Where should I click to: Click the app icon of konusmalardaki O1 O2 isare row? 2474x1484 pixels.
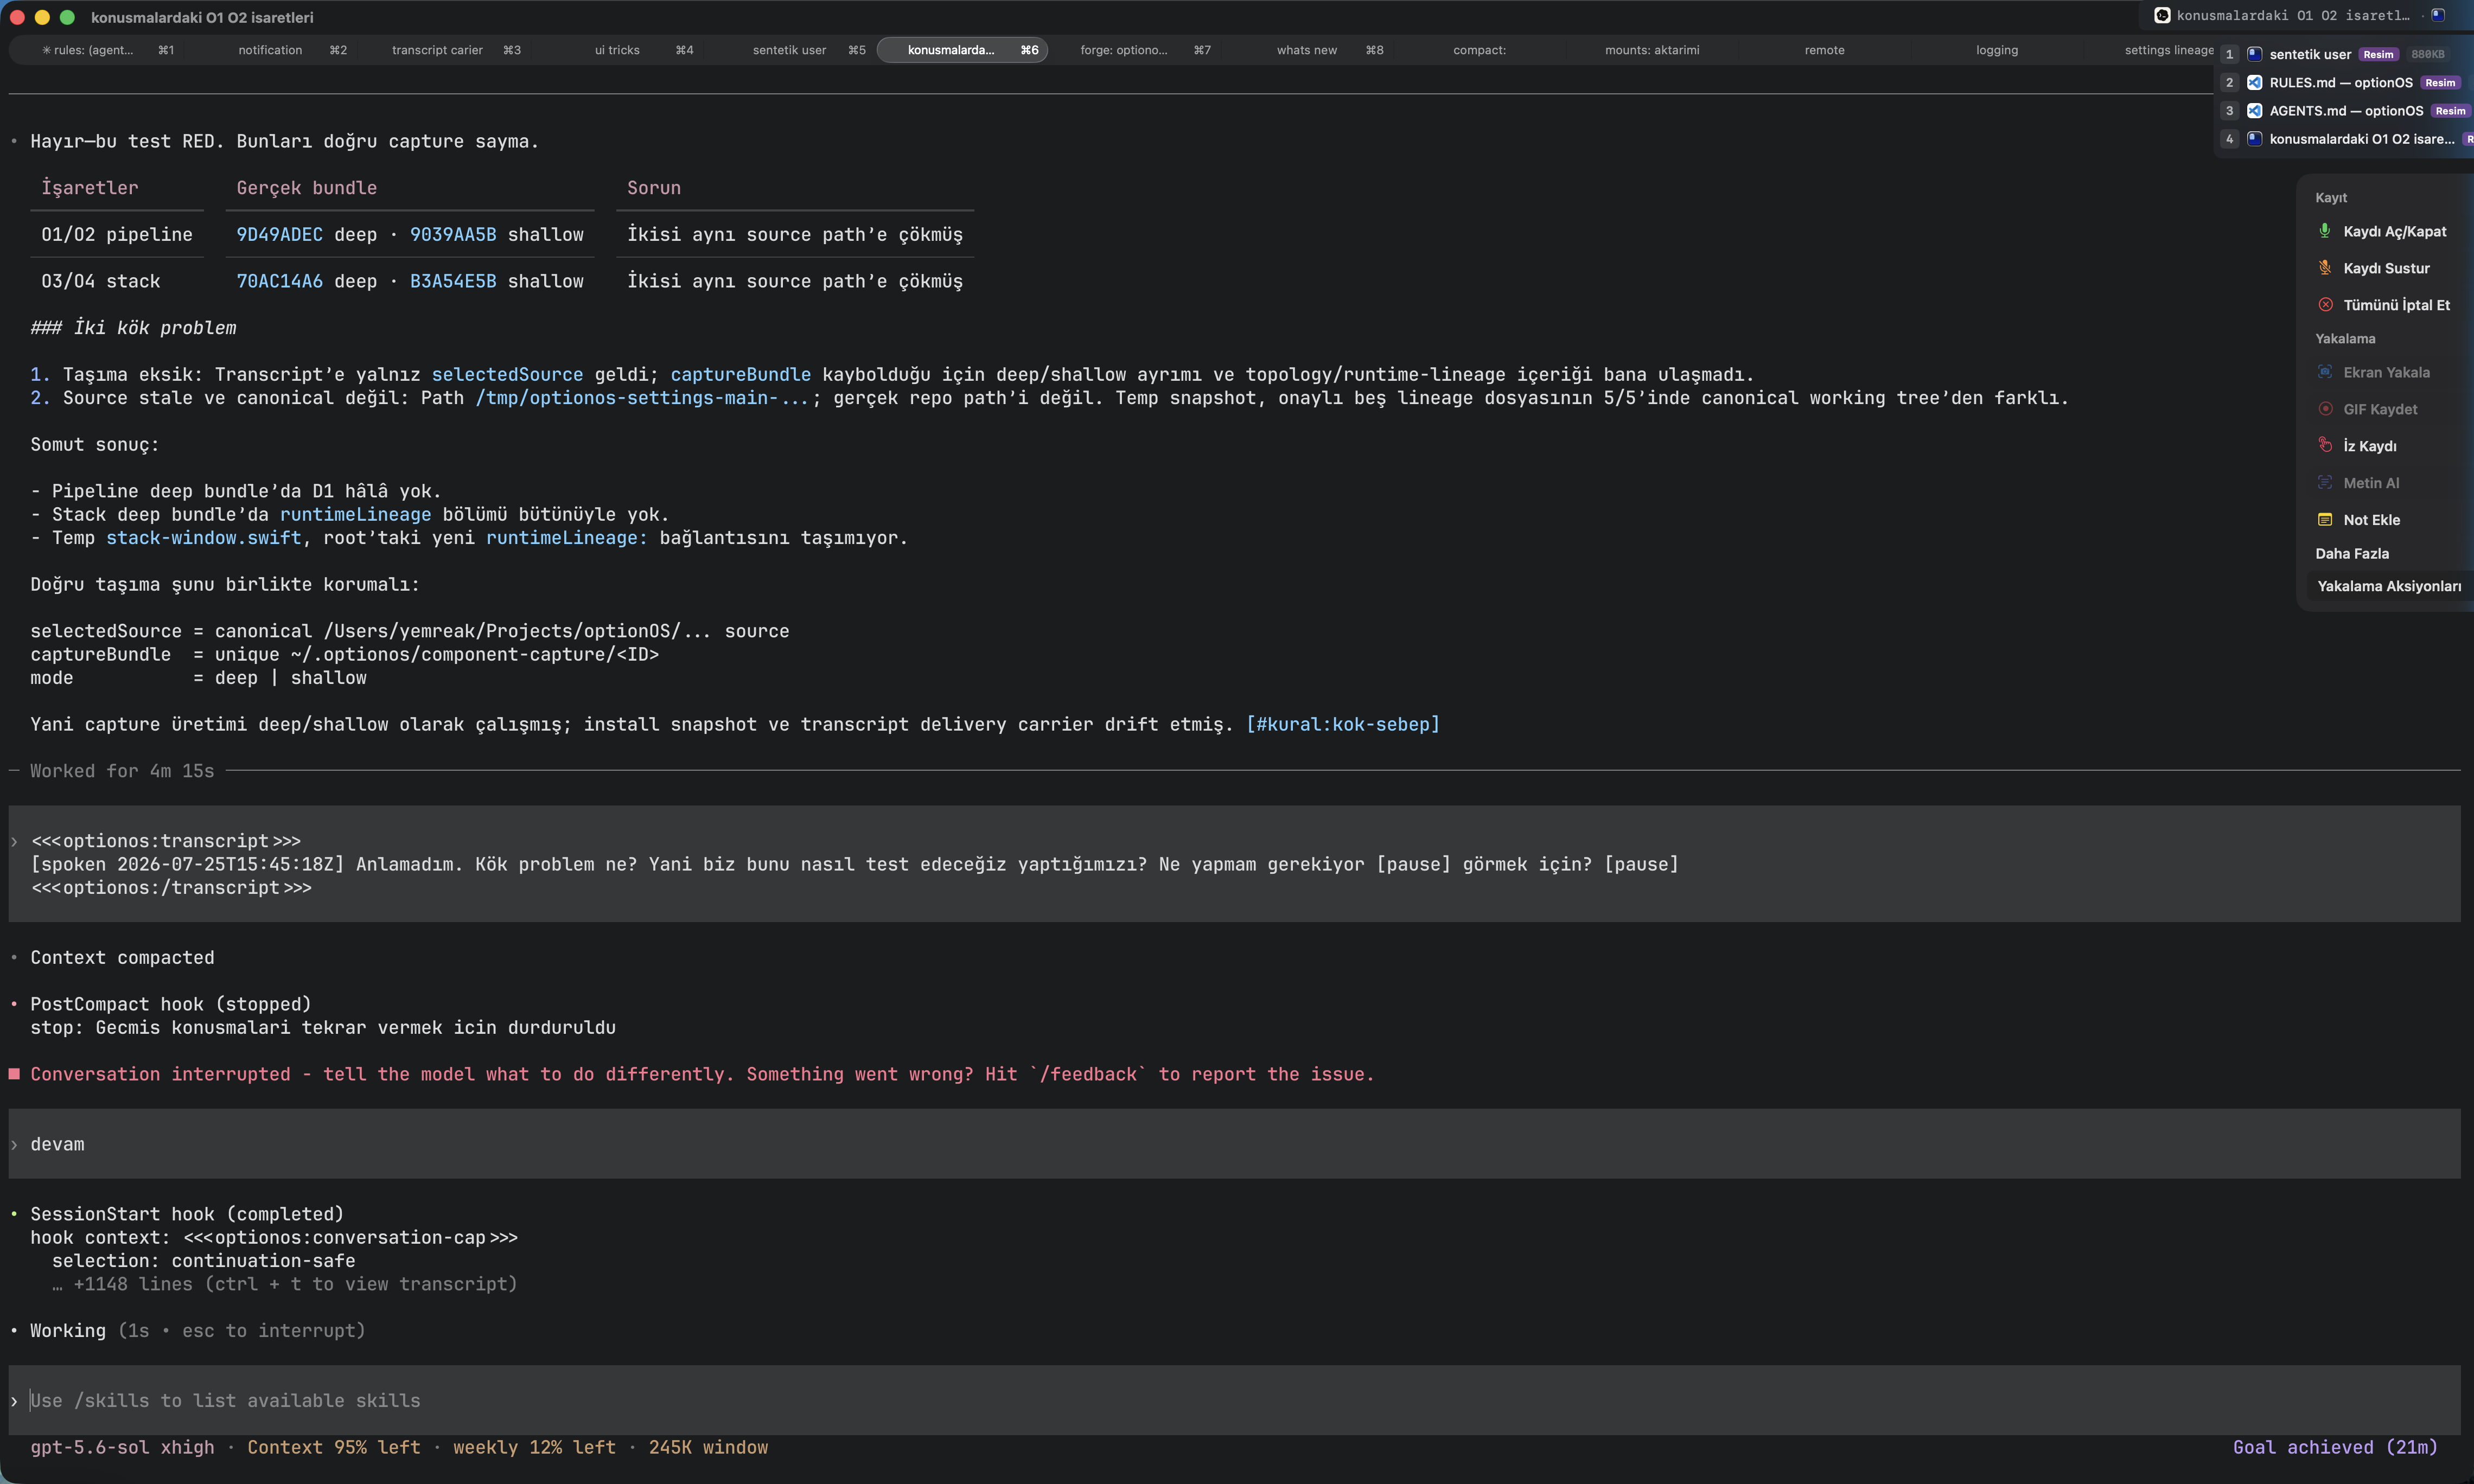(x=2254, y=139)
